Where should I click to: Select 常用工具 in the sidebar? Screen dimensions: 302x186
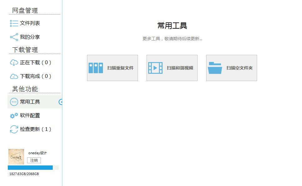coord(35,102)
